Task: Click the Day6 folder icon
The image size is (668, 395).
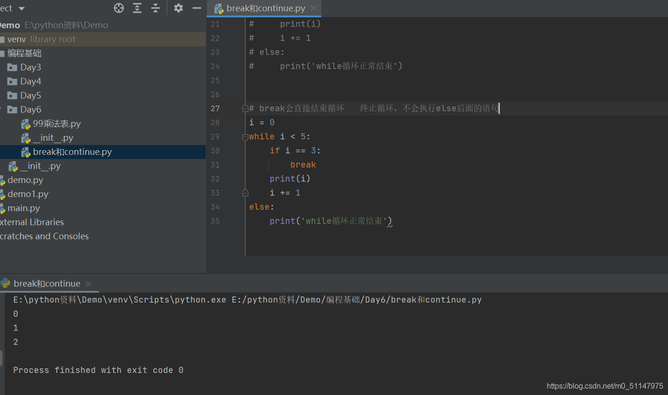Action: click(x=12, y=110)
